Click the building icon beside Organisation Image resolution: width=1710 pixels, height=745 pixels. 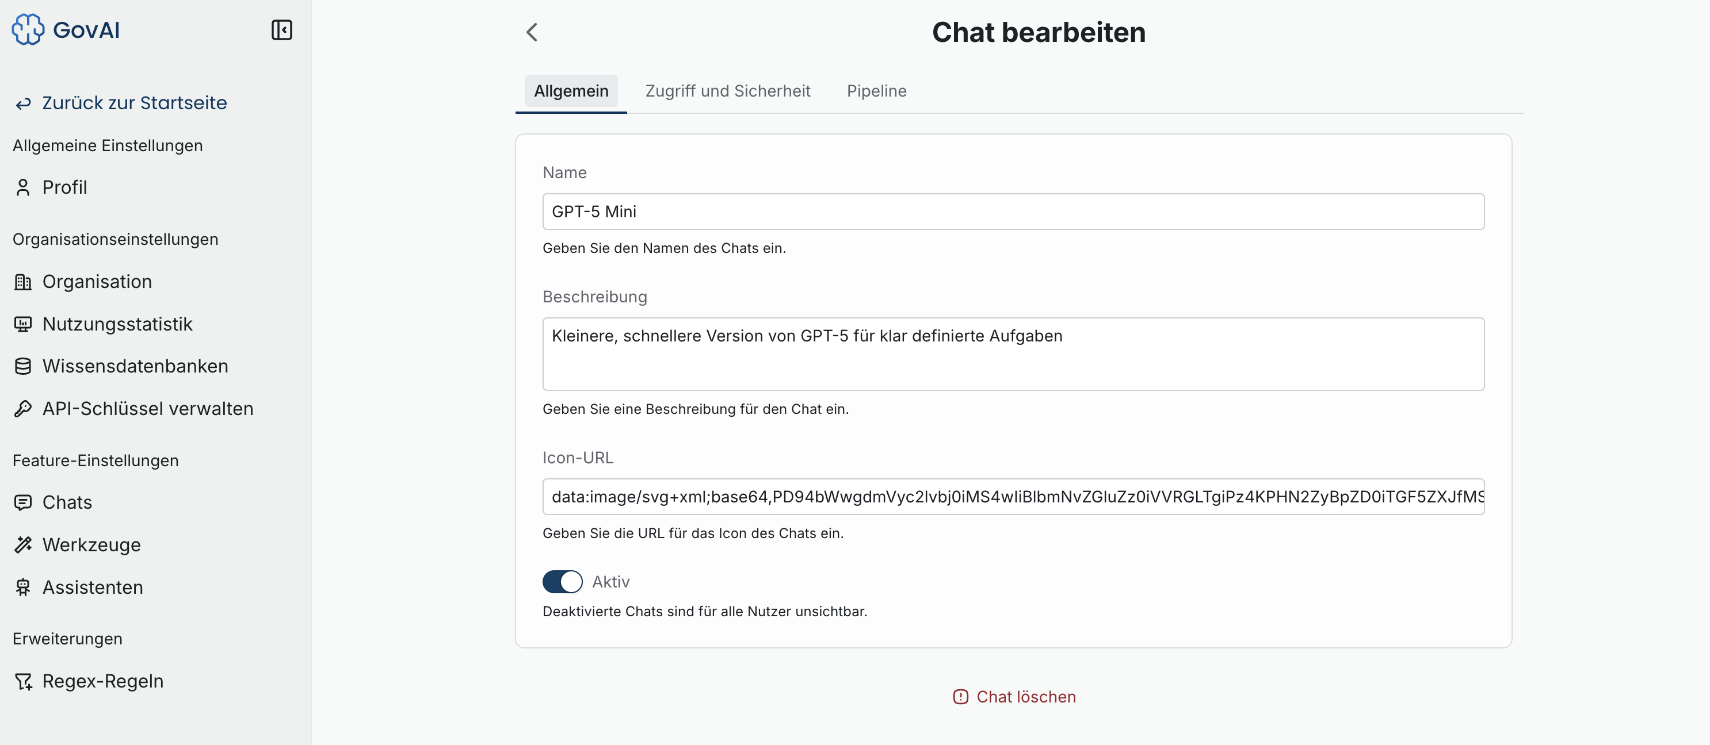pos(23,282)
